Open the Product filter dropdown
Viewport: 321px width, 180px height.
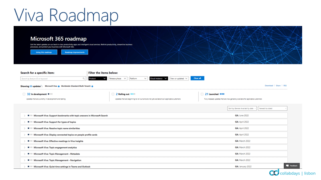click(x=98, y=78)
